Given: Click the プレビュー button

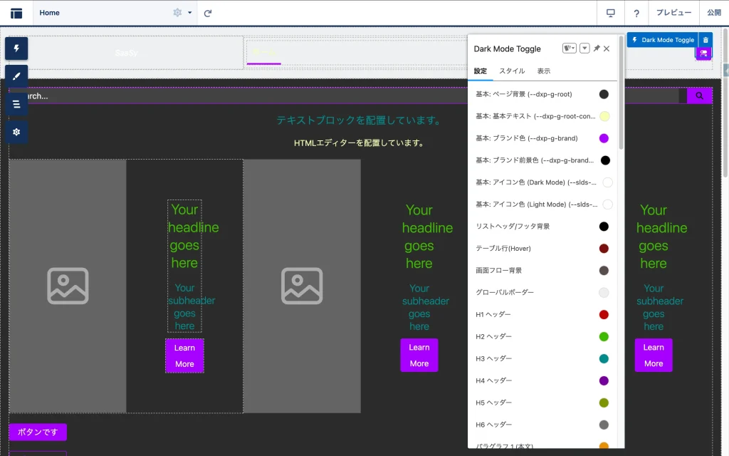Looking at the screenshot, I should coord(673,13).
